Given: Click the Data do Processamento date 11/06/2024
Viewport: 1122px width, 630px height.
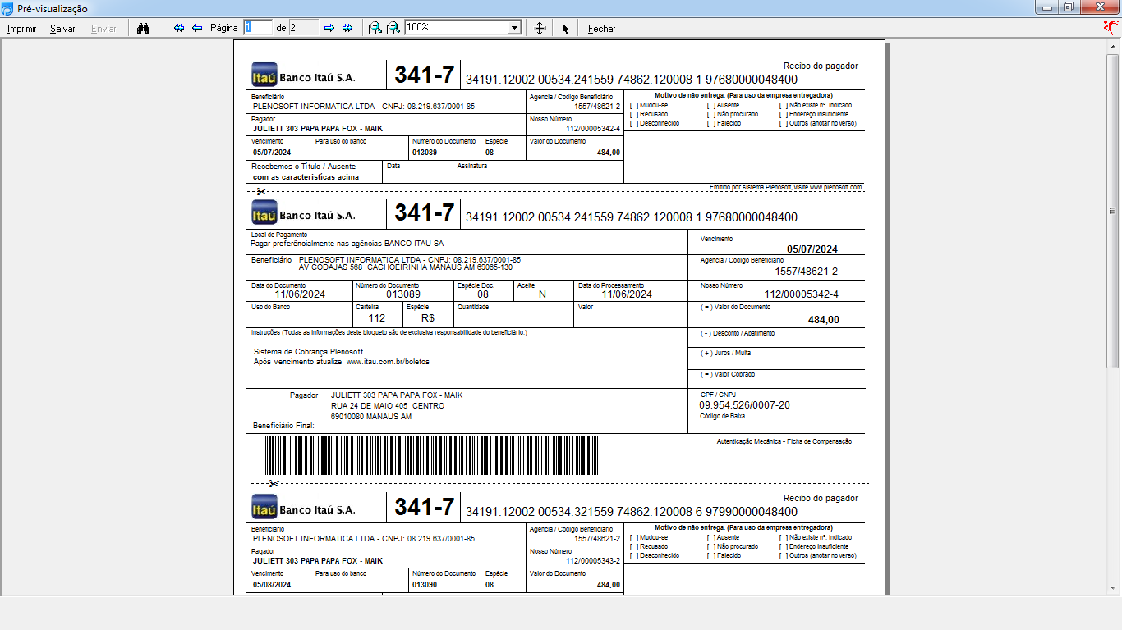Looking at the screenshot, I should pyautogui.click(x=627, y=294).
